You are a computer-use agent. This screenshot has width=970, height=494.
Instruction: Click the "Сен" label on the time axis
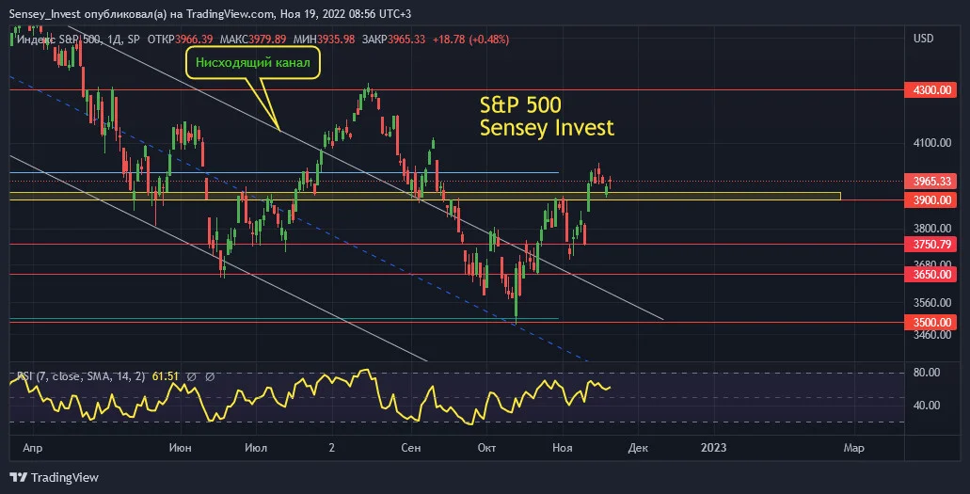410,448
